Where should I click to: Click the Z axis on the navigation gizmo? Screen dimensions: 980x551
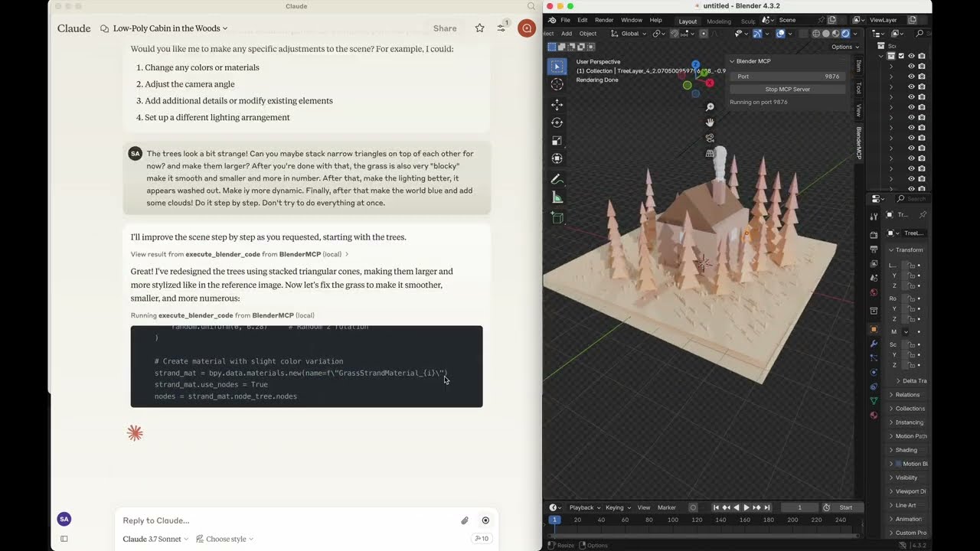696,65
